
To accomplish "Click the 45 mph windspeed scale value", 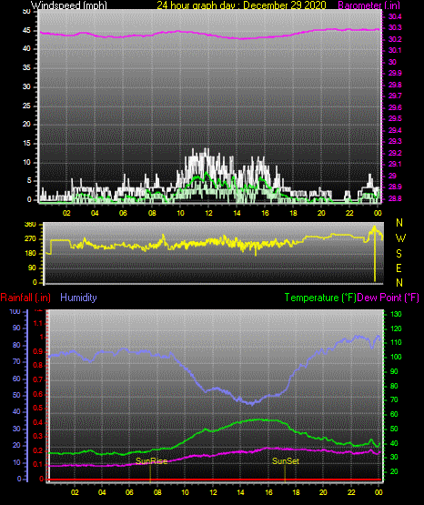I will pos(26,31).
